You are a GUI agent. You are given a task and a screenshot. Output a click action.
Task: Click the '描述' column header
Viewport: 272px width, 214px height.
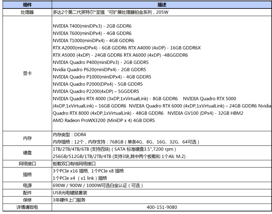coord(162,5)
